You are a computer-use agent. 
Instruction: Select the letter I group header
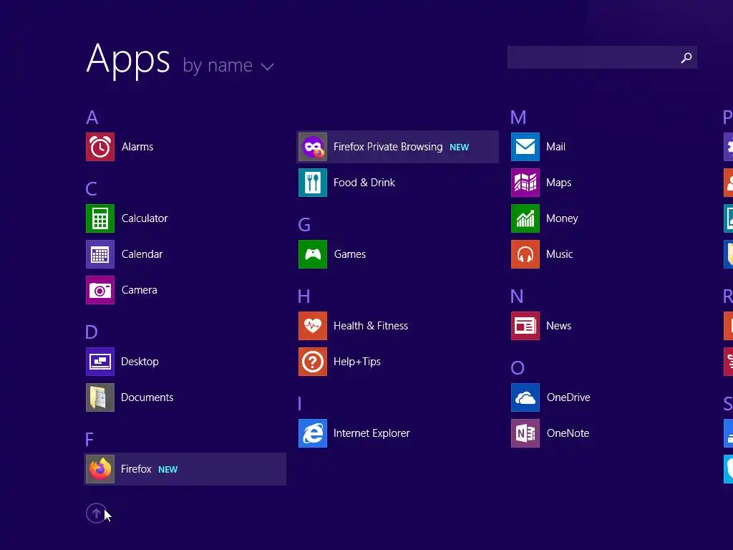pyautogui.click(x=300, y=404)
